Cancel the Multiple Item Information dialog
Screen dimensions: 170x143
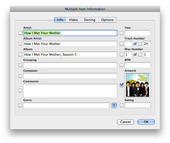(125, 122)
